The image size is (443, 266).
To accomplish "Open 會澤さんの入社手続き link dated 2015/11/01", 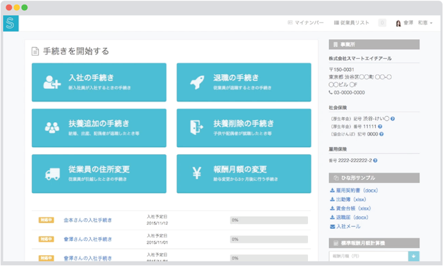I will tap(88, 239).
